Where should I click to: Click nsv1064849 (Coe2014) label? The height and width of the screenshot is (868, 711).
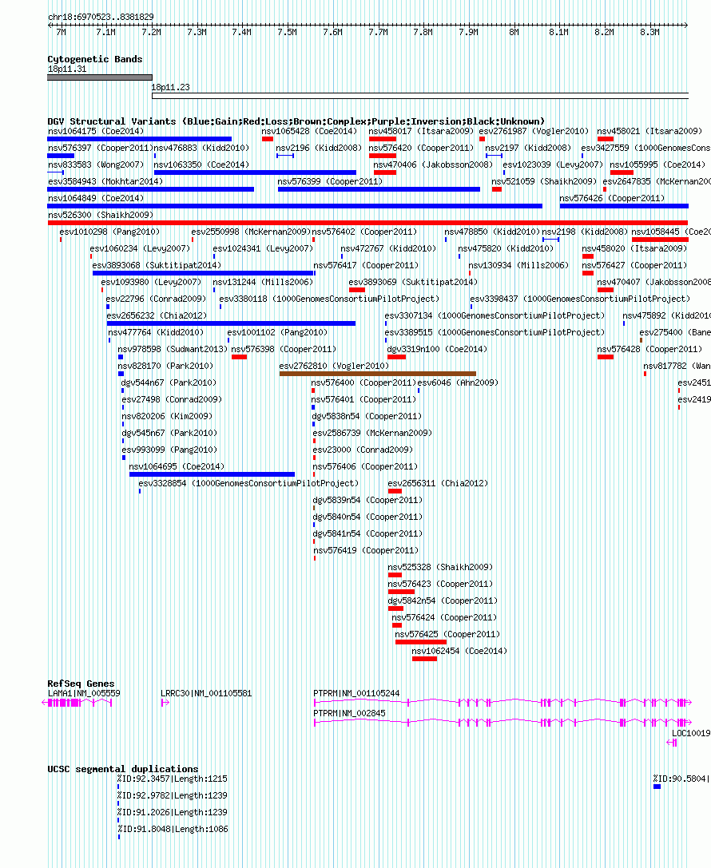point(96,198)
